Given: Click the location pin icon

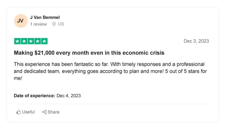Looking at the screenshot, I should point(54,24).
